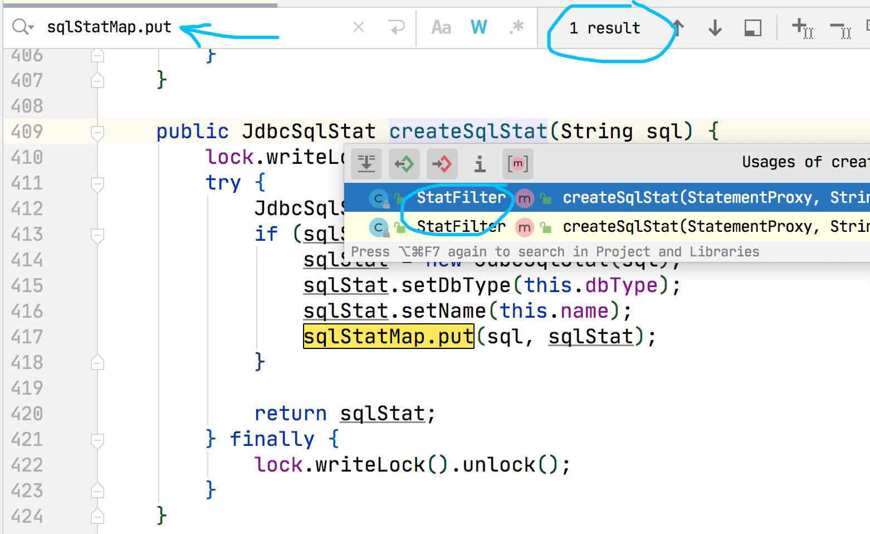Screen dimensions: 870x534
Task: Click JdbcSqlStat return type at line 409
Action: click(x=309, y=132)
